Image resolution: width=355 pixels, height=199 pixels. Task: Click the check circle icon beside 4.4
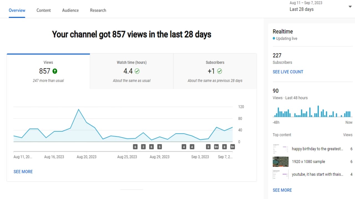pos(137,71)
